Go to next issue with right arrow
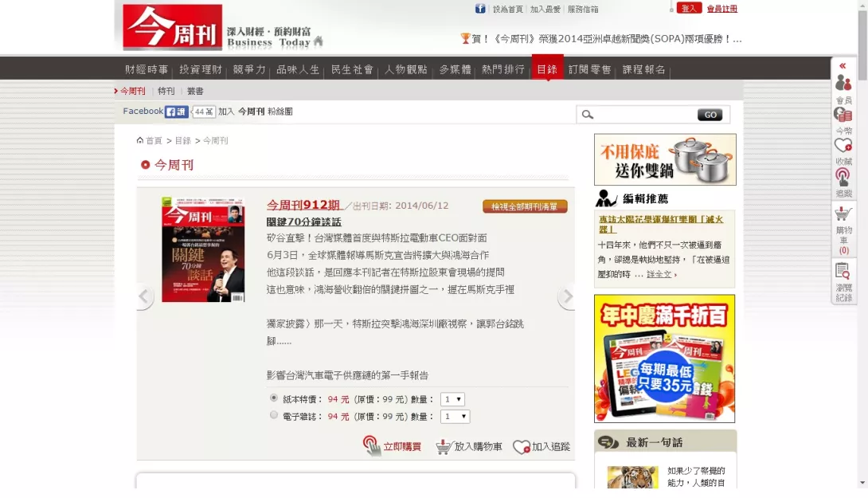 click(x=567, y=296)
